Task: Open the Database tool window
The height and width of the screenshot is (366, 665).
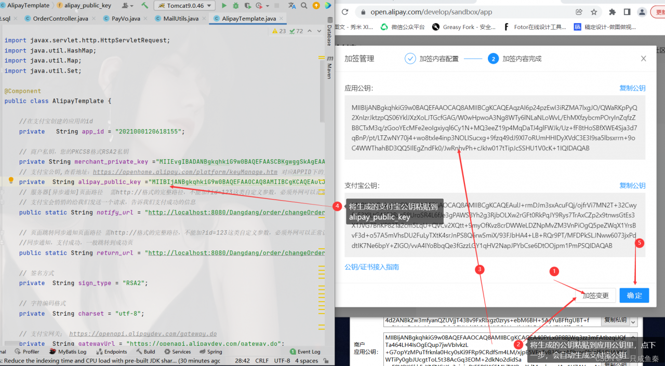Action: click(329, 33)
